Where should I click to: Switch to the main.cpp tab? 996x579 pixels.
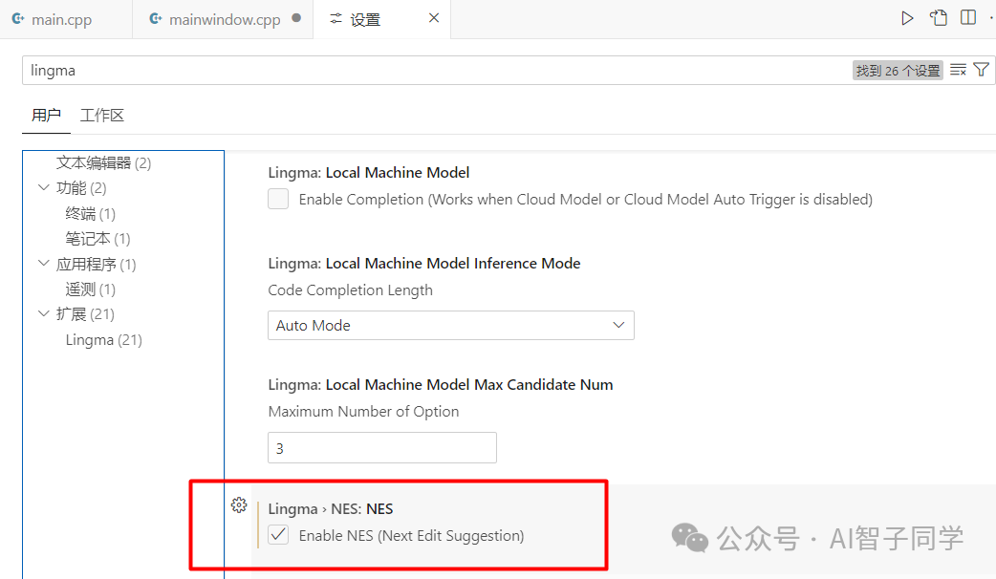(x=66, y=19)
